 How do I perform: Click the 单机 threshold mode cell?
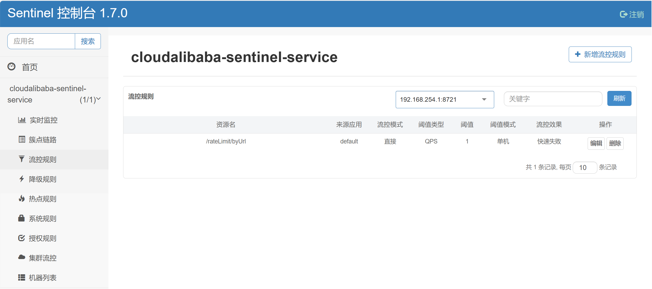503,141
